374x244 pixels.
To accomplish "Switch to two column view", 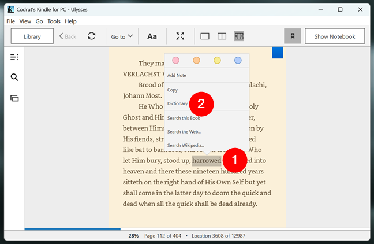I will point(222,36).
